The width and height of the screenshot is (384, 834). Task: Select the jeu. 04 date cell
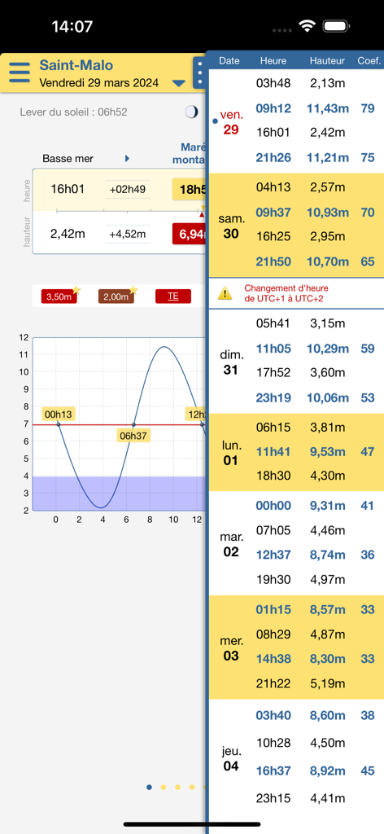(230, 758)
